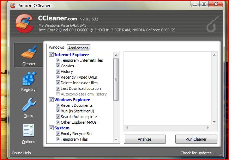Switch to the Windows tab

click(x=56, y=48)
